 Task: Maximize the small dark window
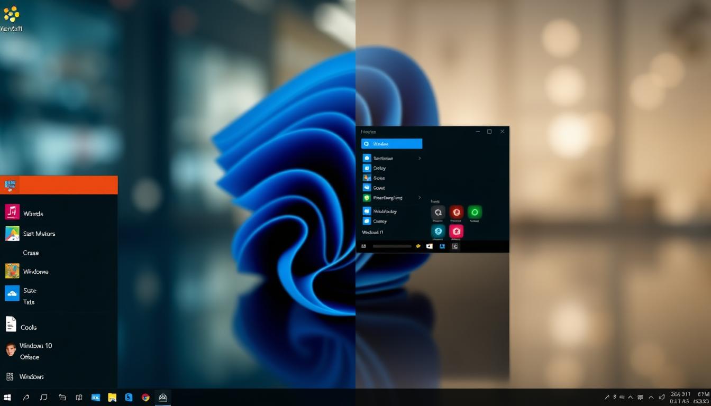coord(489,132)
